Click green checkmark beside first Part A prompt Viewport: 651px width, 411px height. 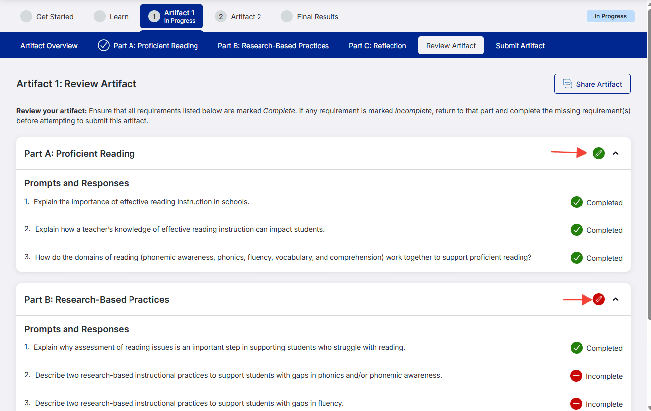[x=576, y=202]
